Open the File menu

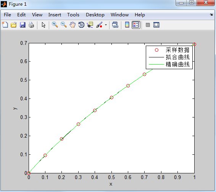[7, 15]
